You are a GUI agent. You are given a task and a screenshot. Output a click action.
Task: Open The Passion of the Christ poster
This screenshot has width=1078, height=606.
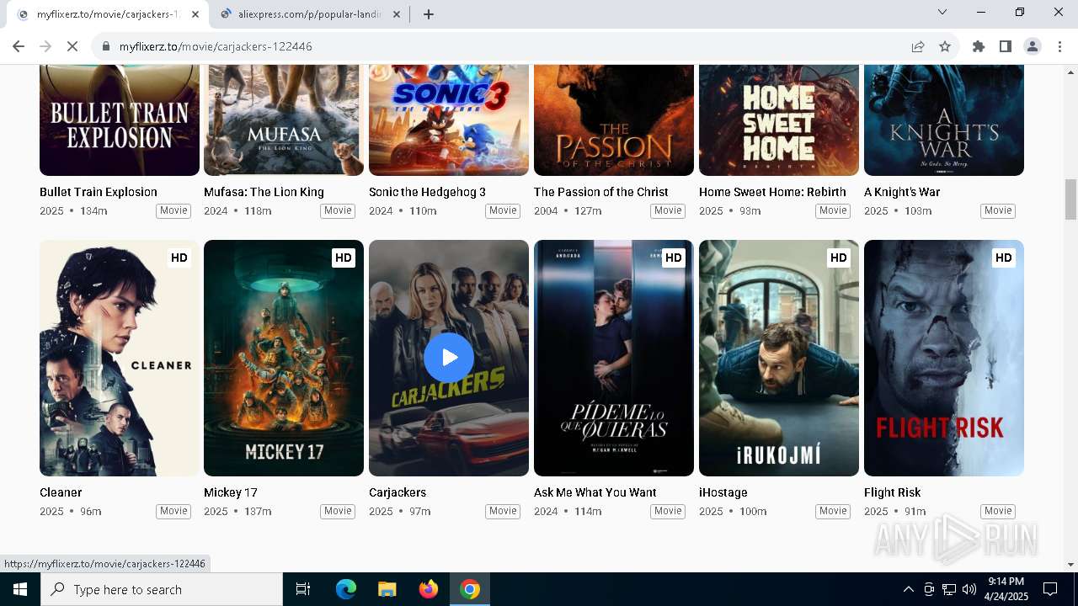point(614,120)
